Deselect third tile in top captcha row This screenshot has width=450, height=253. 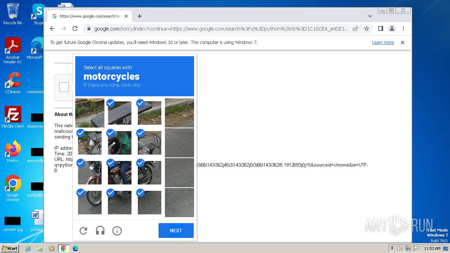149,113
